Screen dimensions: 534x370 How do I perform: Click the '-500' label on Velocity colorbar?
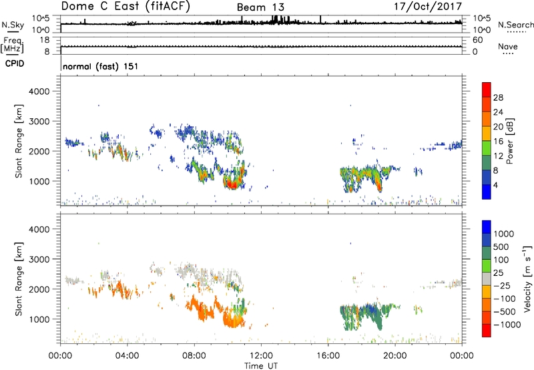pyautogui.click(x=505, y=312)
